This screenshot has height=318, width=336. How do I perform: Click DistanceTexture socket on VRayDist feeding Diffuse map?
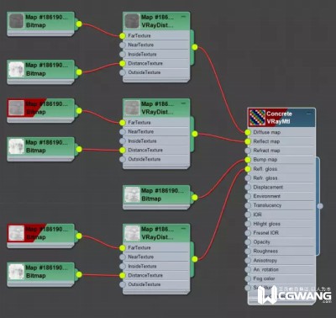pos(123,63)
